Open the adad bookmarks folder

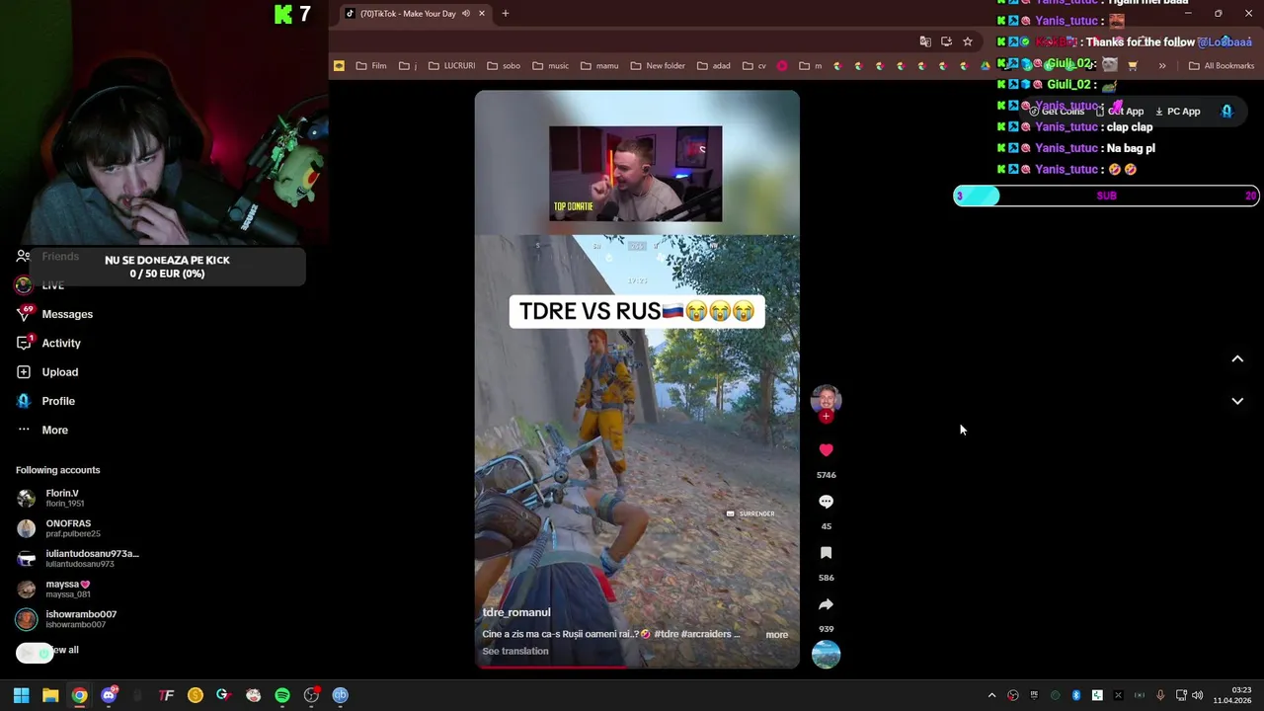[x=714, y=66]
